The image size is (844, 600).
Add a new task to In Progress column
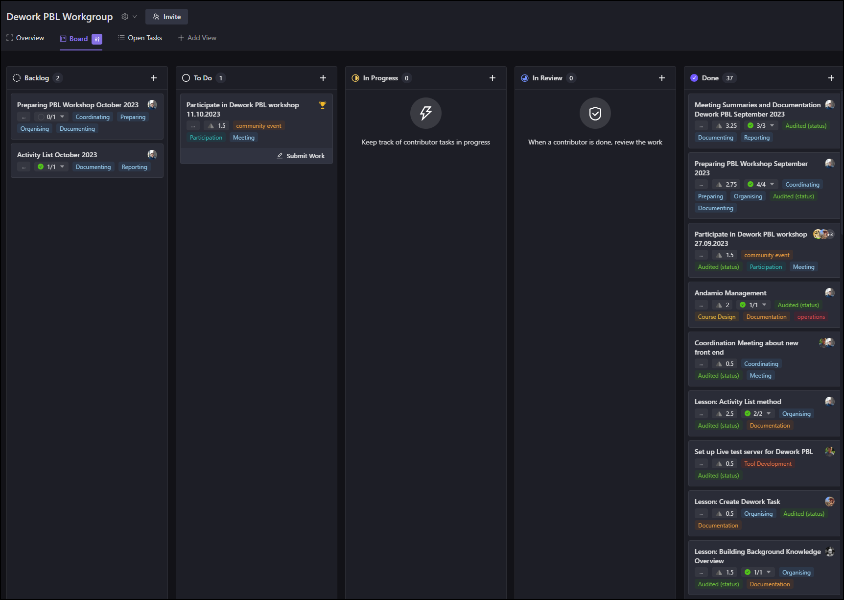coord(492,78)
